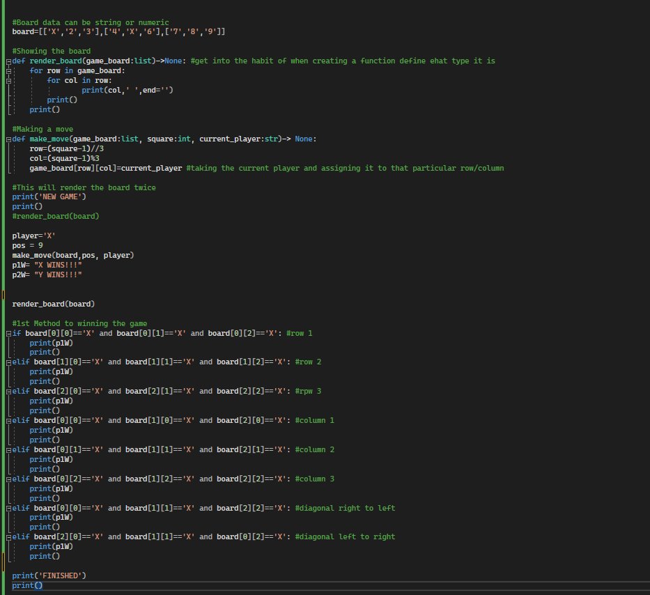Click the commented-out '#render_board(board)' line
Screen dimensions: 650x595
56,216
